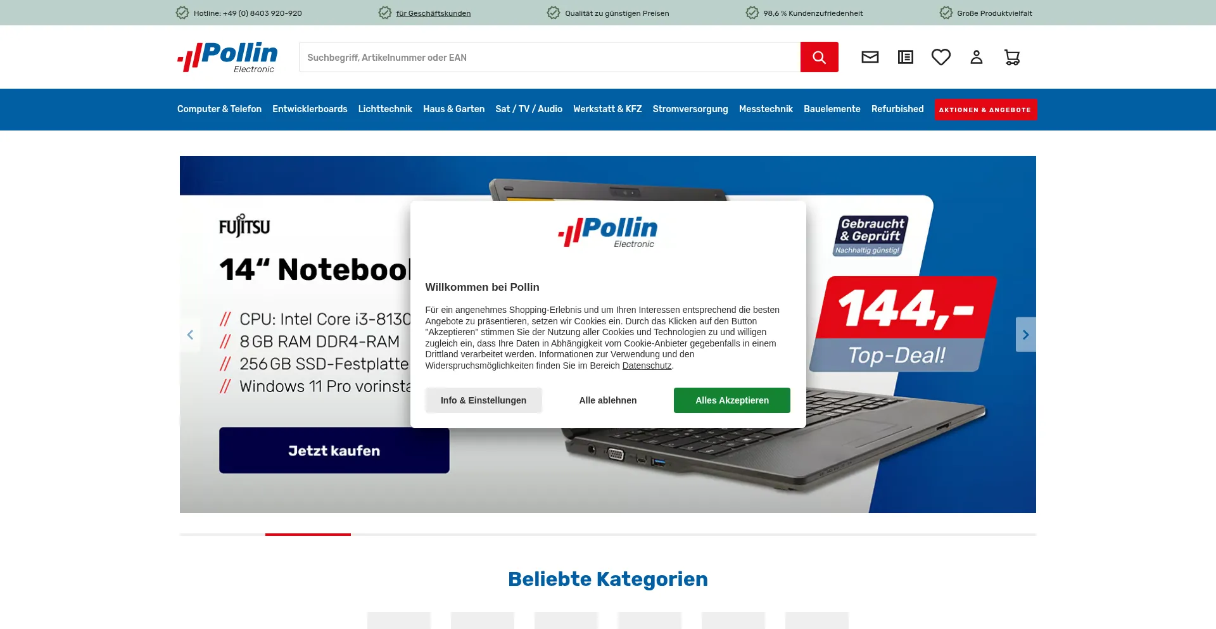Open the Stromversorgung category

click(690, 109)
